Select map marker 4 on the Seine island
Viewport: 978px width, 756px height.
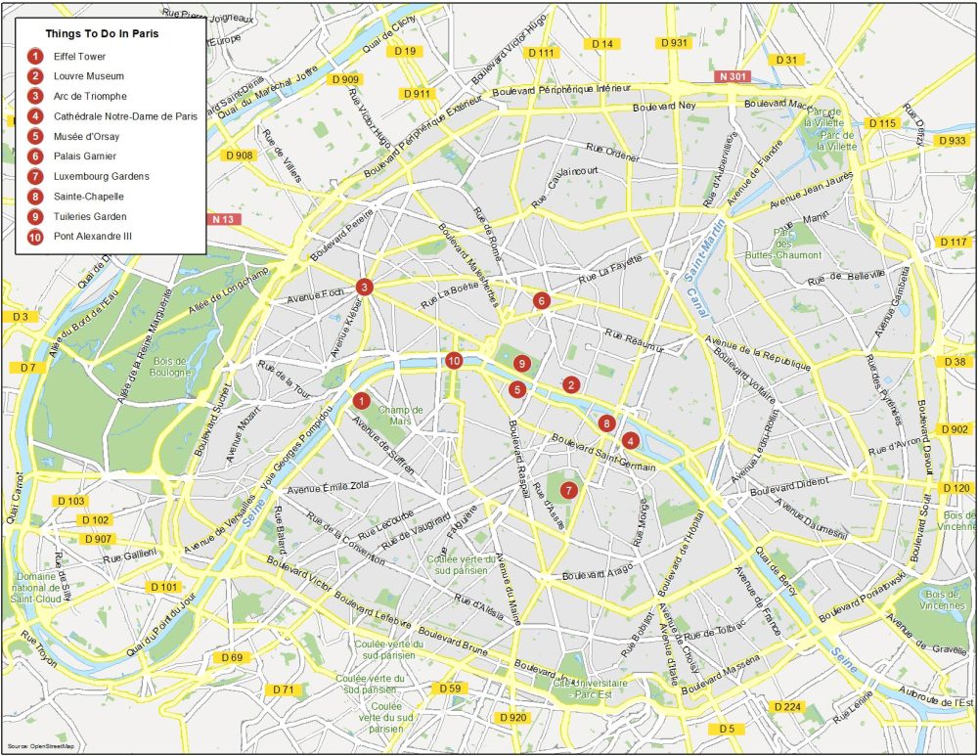pos(631,441)
